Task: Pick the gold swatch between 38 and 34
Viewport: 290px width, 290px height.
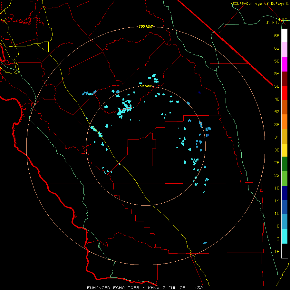Action: pyautogui.click(x=285, y=137)
